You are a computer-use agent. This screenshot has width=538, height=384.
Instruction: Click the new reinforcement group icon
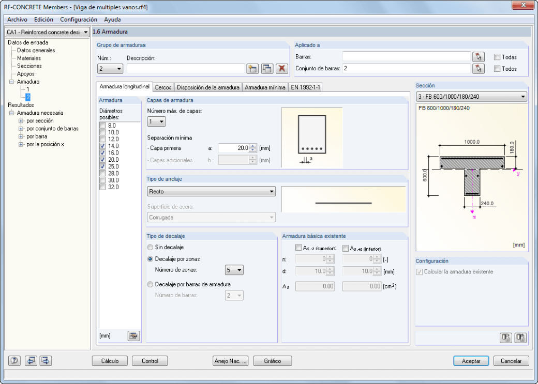click(x=253, y=69)
